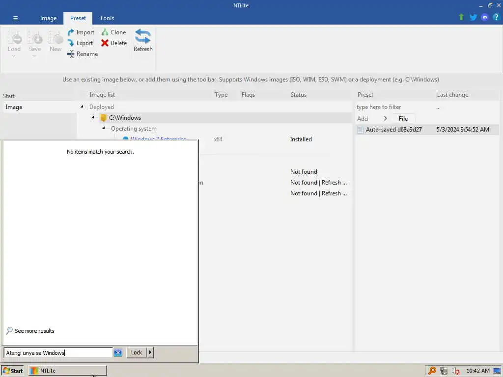Clear the Start menu search text

click(x=118, y=352)
